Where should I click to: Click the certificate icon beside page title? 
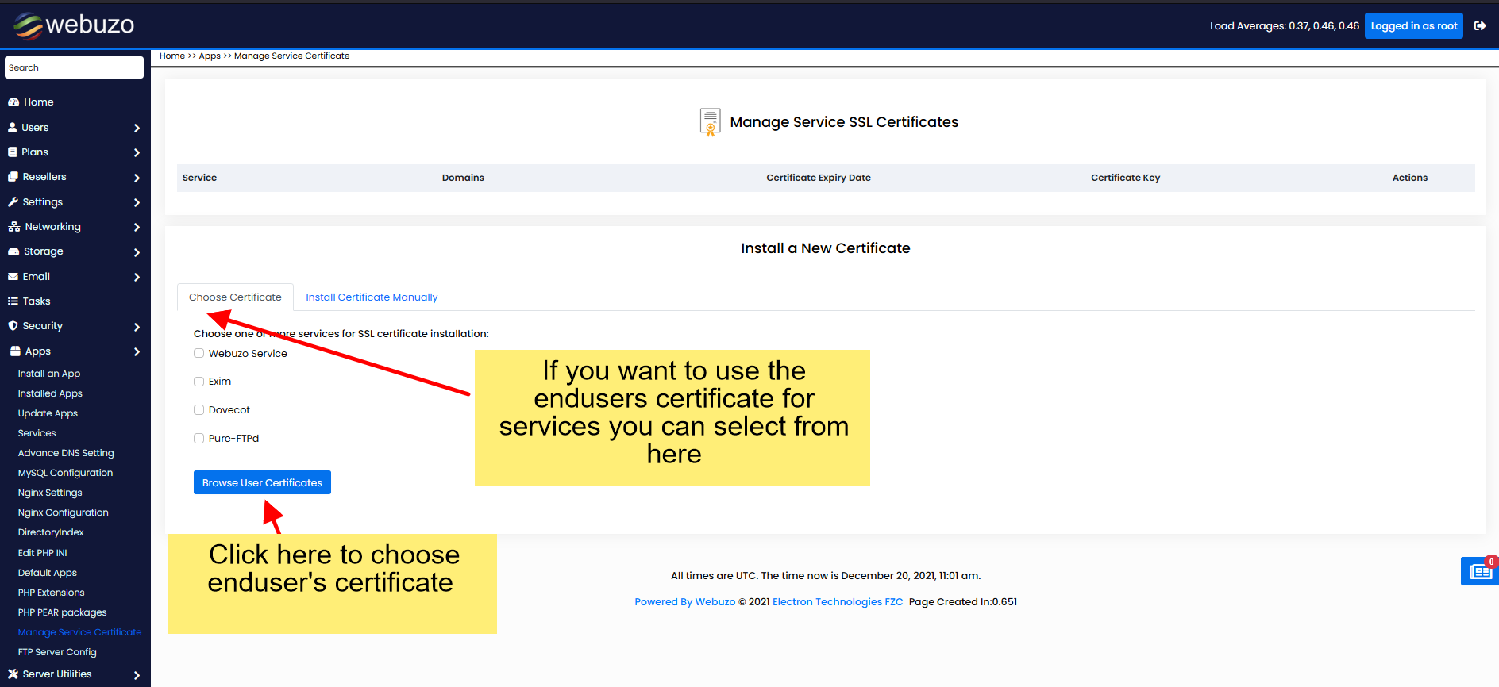coord(711,122)
